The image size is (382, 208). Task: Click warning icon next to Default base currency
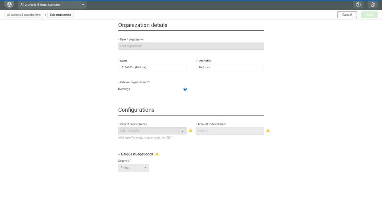click(191, 130)
